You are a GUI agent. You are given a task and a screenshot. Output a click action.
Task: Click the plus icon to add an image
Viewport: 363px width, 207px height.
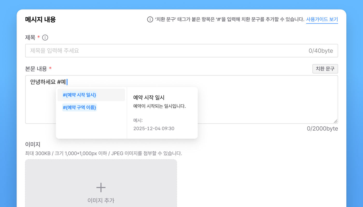click(101, 187)
